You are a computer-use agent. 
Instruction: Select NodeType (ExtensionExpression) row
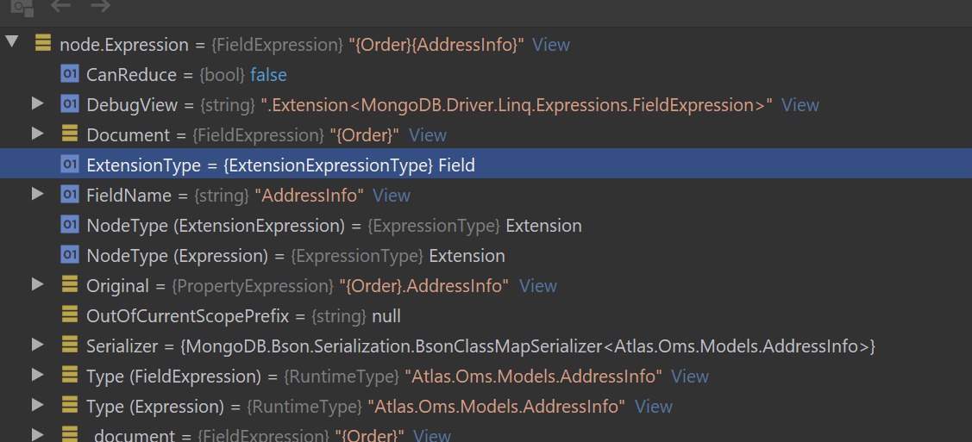[x=334, y=226]
